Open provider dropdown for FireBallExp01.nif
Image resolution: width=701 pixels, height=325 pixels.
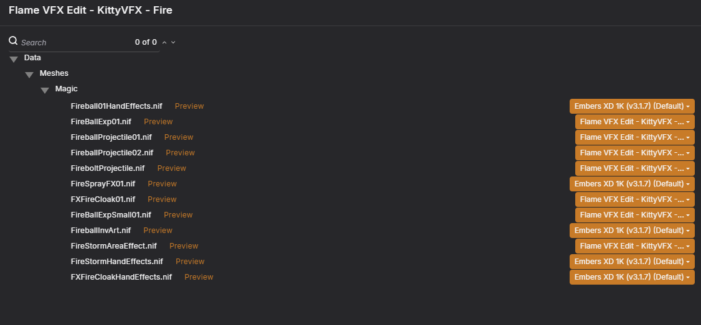[635, 122]
